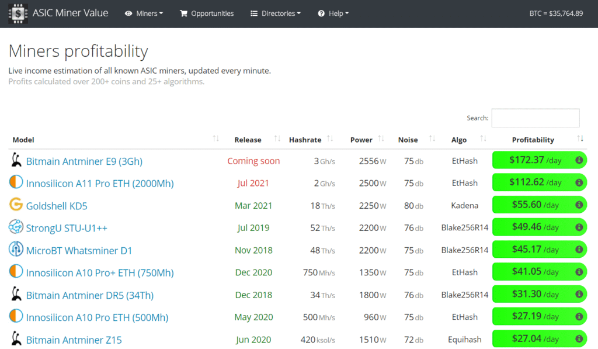Open info icon on $55.60 profitability
Image resolution: width=598 pixels, height=349 pixels.
[x=579, y=205]
